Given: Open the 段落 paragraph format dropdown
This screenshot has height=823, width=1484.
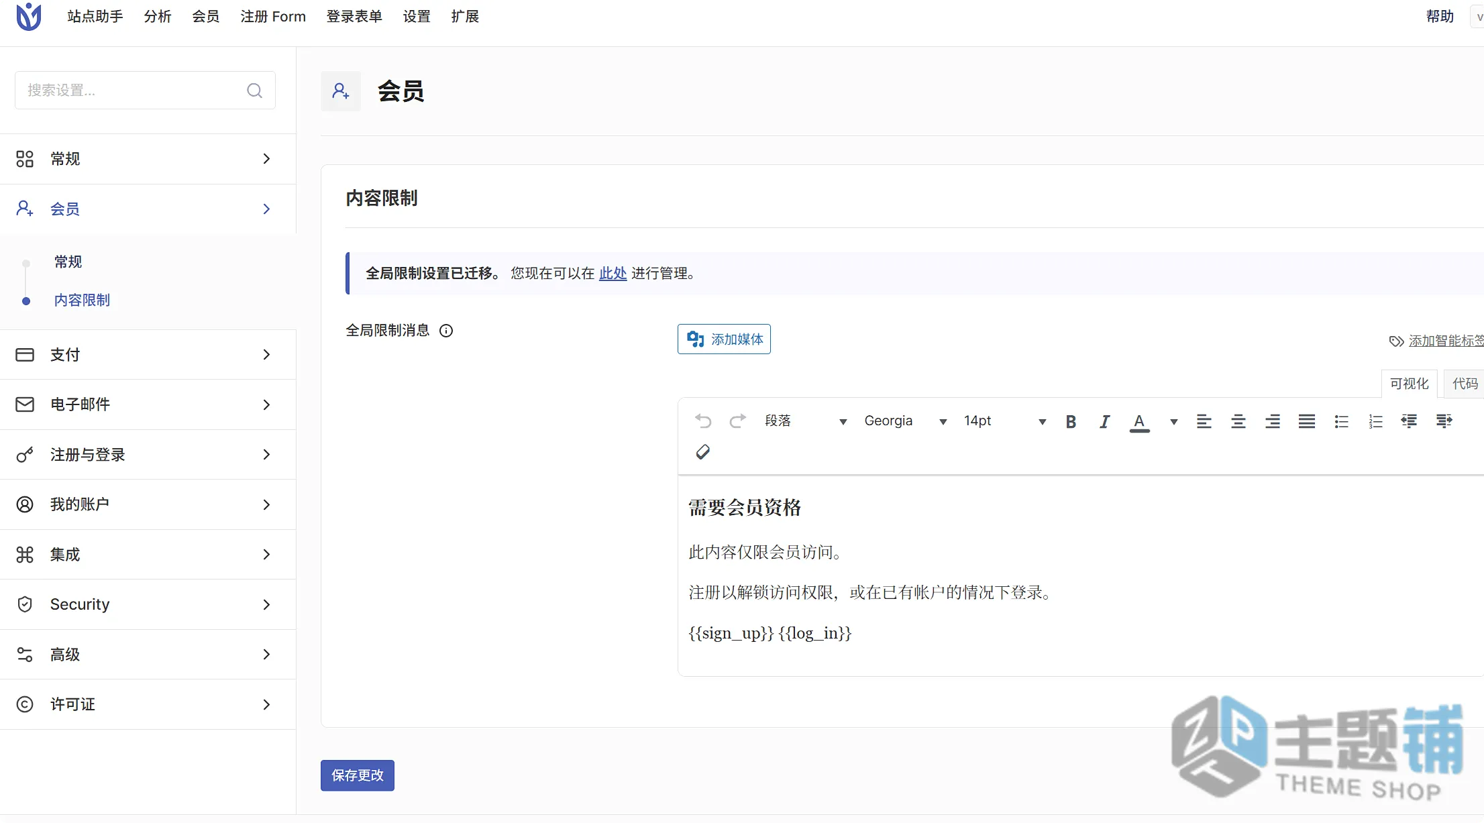Looking at the screenshot, I should pos(806,421).
